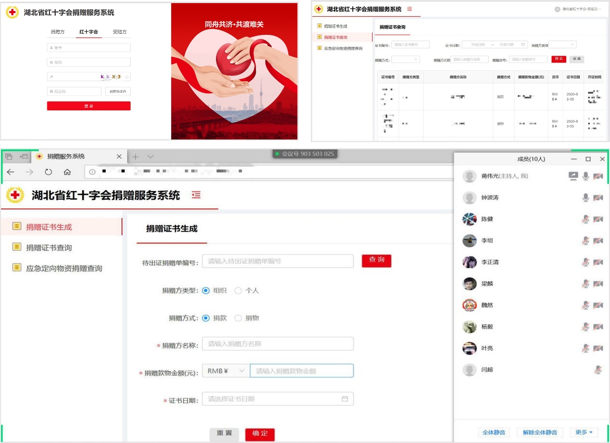
Task: Click the 全体静音 button
Action: pos(493,432)
